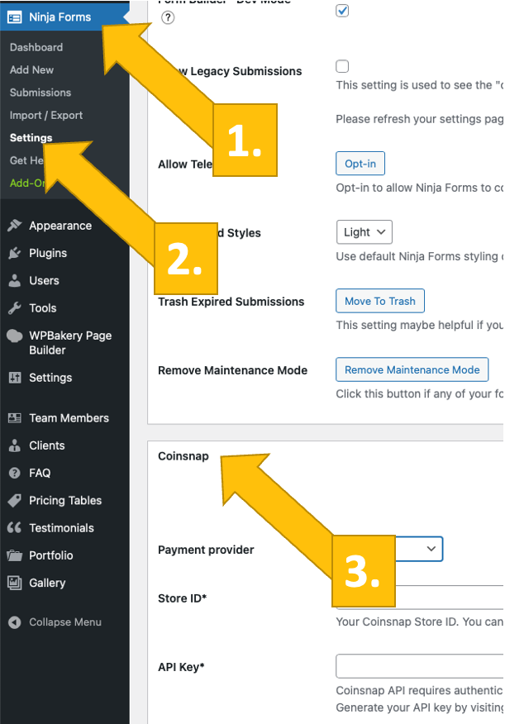Viewport: 505px width, 724px height.
Task: Click the Plugins plug icon
Action: tap(15, 253)
